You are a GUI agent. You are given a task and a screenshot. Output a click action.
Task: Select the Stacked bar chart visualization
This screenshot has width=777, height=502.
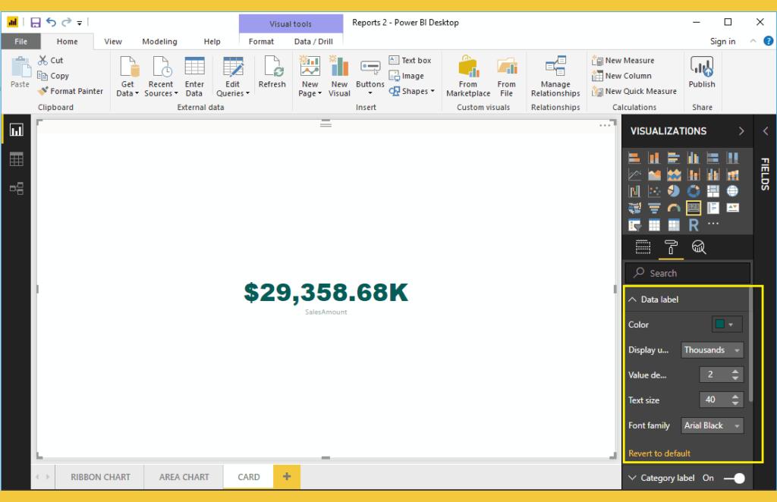point(634,158)
